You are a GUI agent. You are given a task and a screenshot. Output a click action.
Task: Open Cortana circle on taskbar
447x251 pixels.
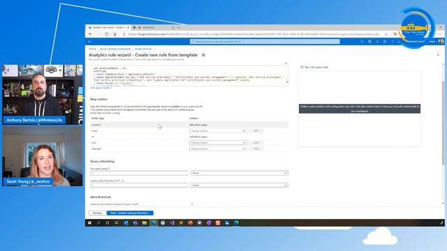(x=108, y=223)
